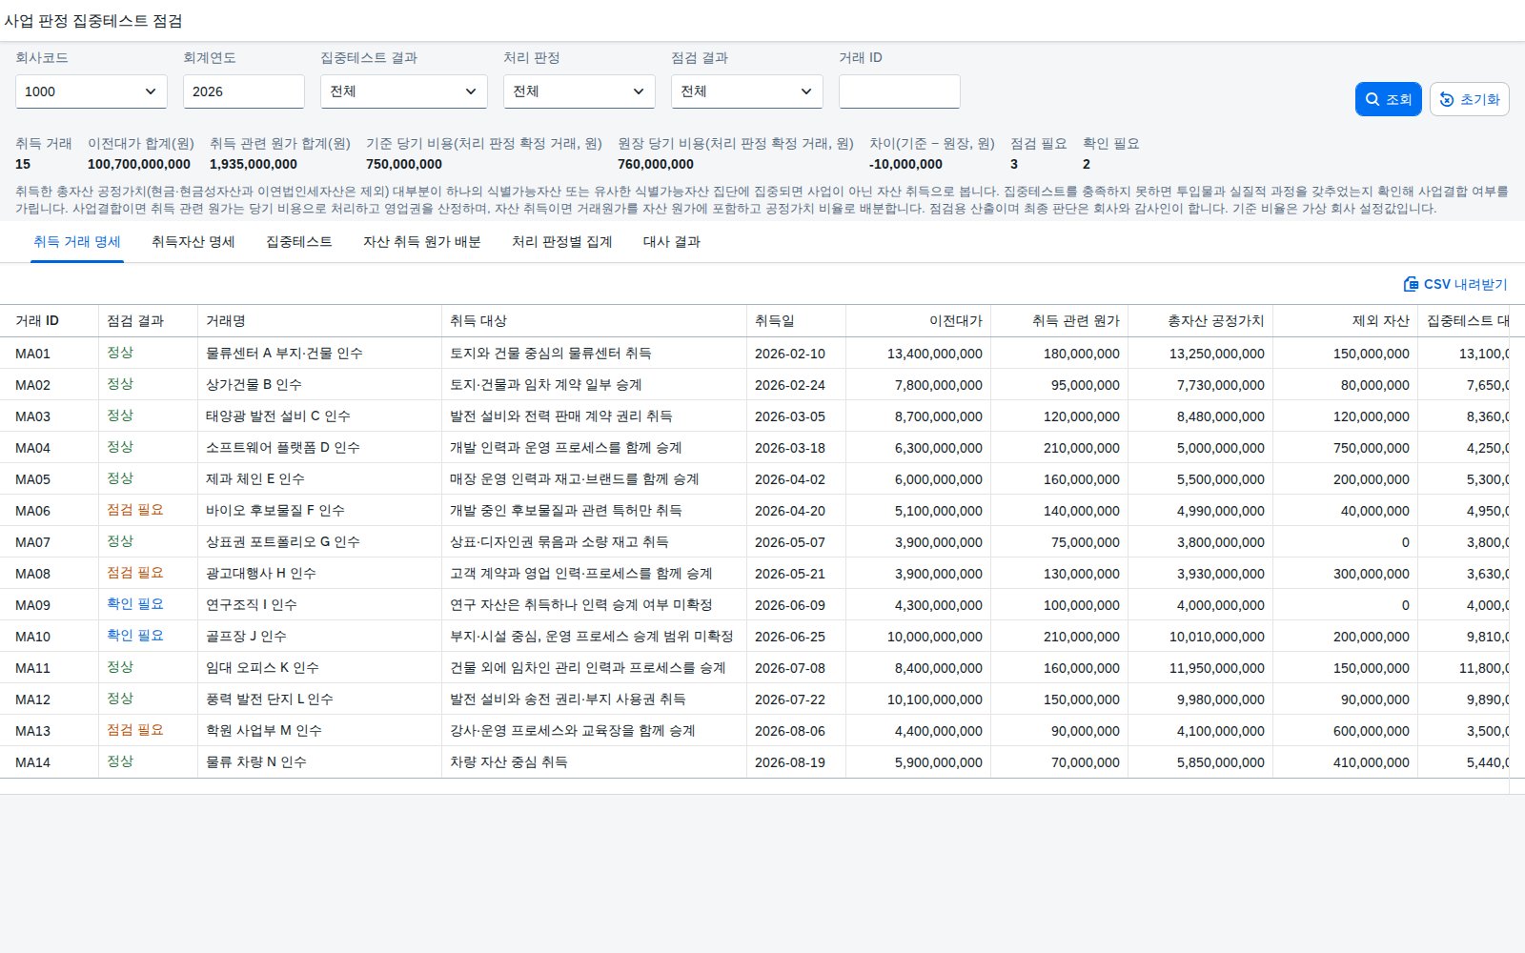Open the 처리 판정별 집계 tab
This screenshot has height=953, width=1525.
[x=562, y=242]
